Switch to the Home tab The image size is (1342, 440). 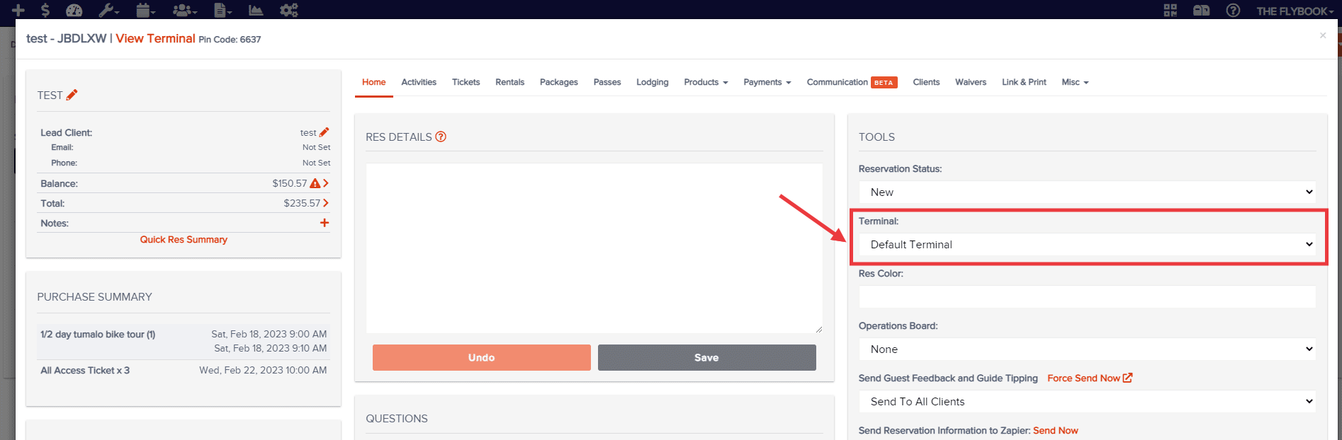coord(374,82)
